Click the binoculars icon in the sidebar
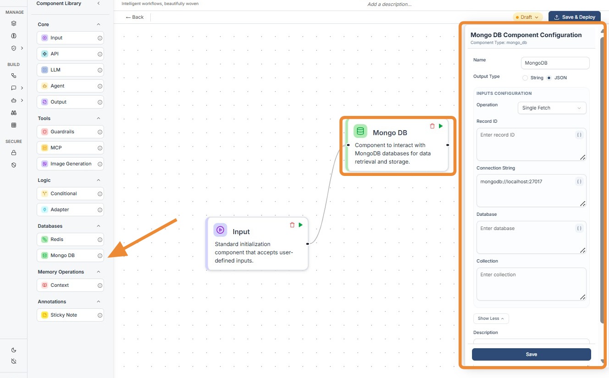This screenshot has width=609, height=378. [x=14, y=113]
